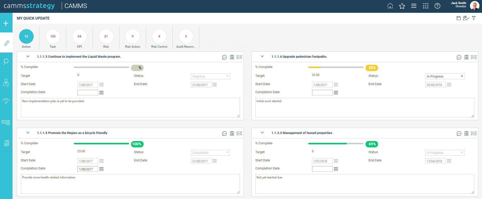This screenshot has height=199, width=482.
Task: Click the spell check icon
Action: click(x=466, y=18)
